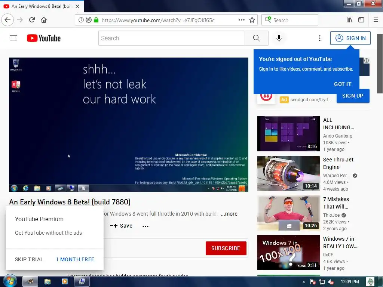Choose SKIP TRIAL in Premium popup
Image resolution: width=383 pixels, height=287 pixels.
pyautogui.click(x=29, y=259)
